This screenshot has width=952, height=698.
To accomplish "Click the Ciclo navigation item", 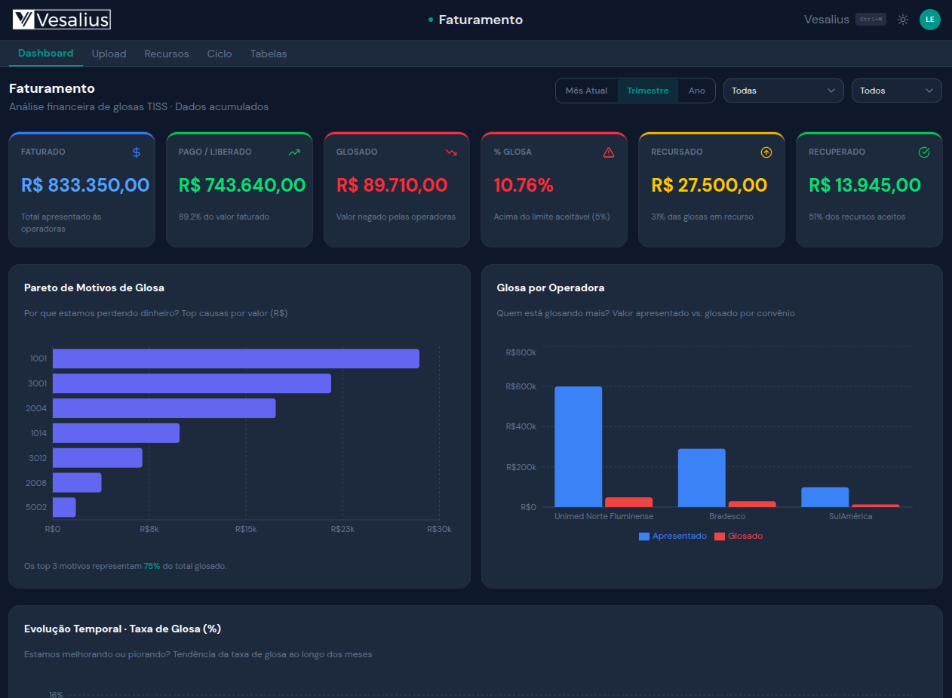I will pos(219,54).
